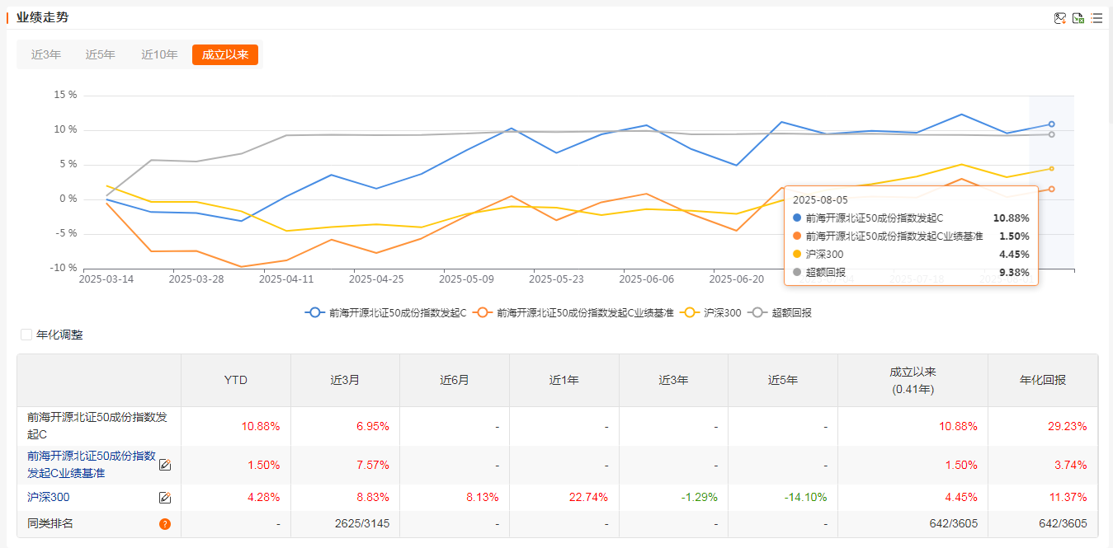Download the performance chart as image
Viewport: 1113px width, 548px height.
pyautogui.click(x=1060, y=18)
